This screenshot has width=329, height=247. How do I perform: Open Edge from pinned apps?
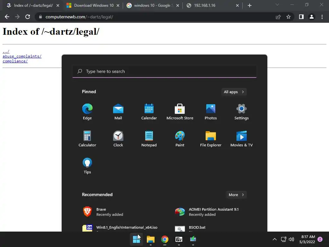(x=87, y=112)
